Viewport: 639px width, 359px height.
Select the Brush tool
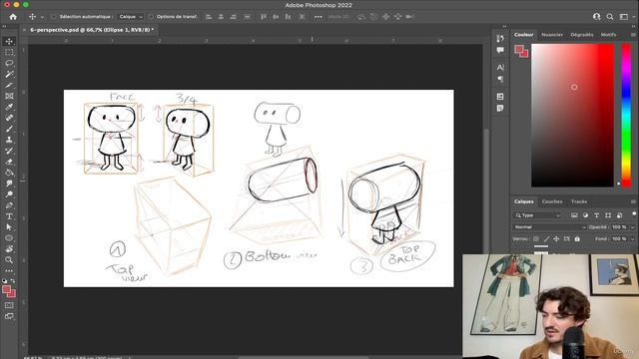9,129
